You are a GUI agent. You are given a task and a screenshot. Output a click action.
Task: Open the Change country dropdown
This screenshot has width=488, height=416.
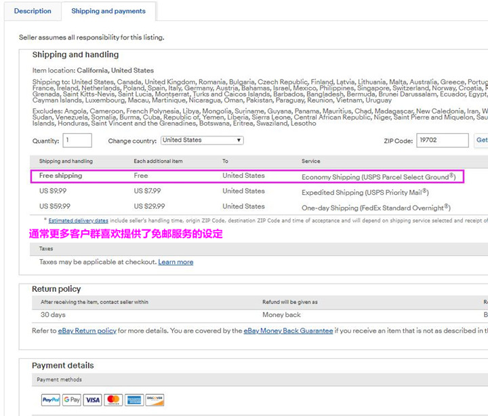pyautogui.click(x=202, y=140)
